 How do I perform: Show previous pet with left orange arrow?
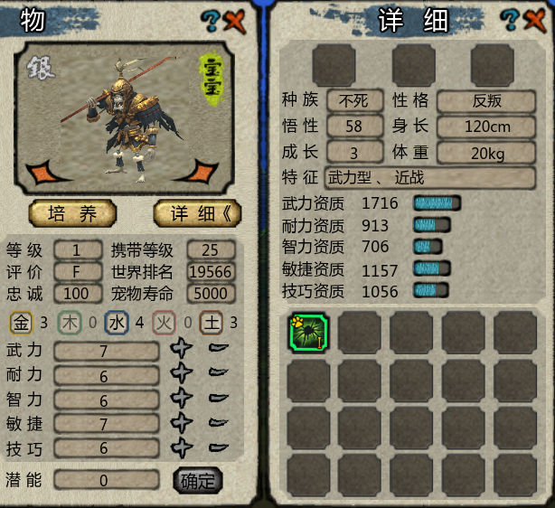point(41,172)
